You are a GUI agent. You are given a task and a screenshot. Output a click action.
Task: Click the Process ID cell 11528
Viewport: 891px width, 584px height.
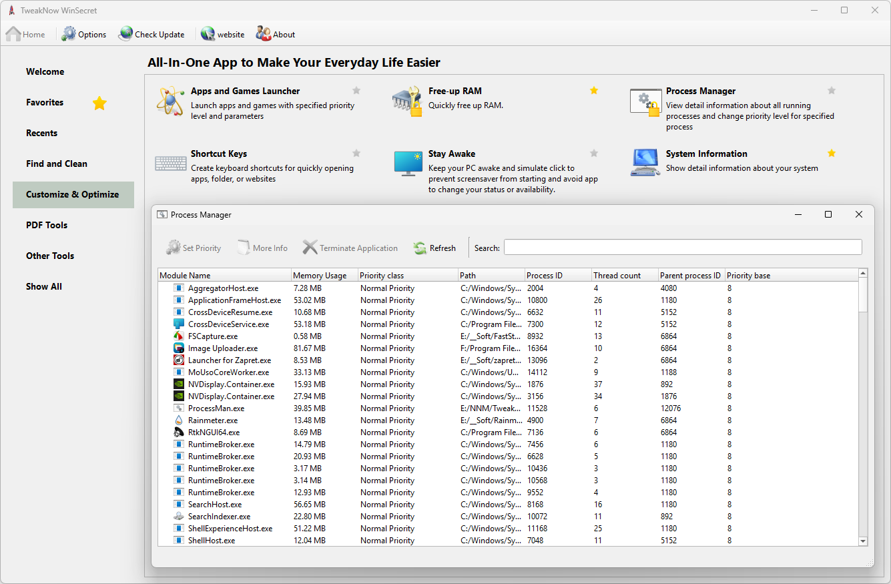point(537,408)
